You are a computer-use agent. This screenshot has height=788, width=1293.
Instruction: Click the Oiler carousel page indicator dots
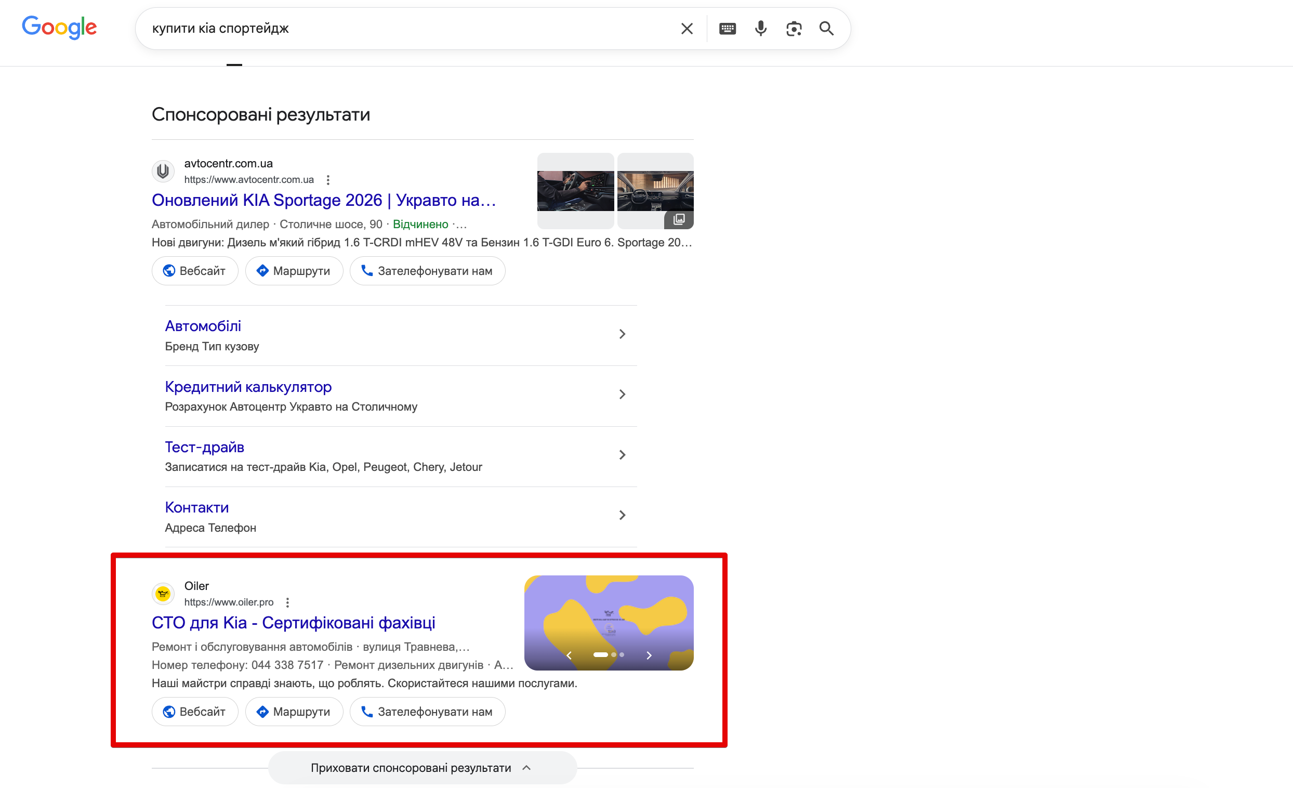[609, 655]
